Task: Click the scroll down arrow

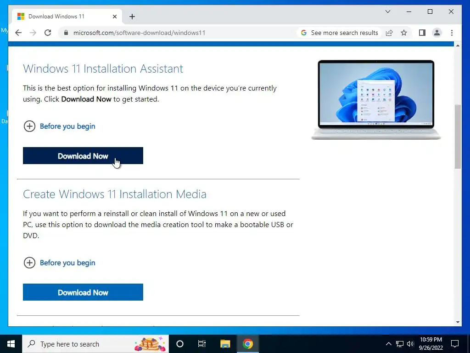Action: 458,322
